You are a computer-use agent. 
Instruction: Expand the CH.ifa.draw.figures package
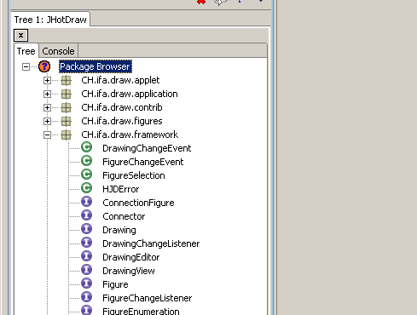click(47, 121)
